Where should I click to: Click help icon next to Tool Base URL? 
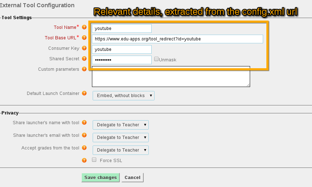[84, 38]
